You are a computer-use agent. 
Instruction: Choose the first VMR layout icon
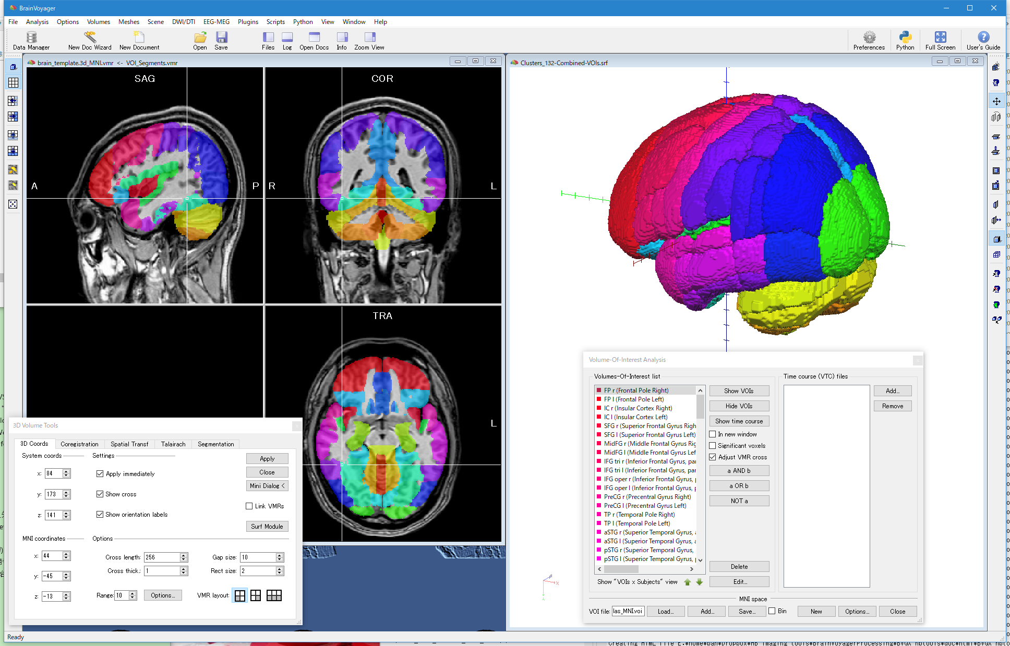[x=239, y=595]
